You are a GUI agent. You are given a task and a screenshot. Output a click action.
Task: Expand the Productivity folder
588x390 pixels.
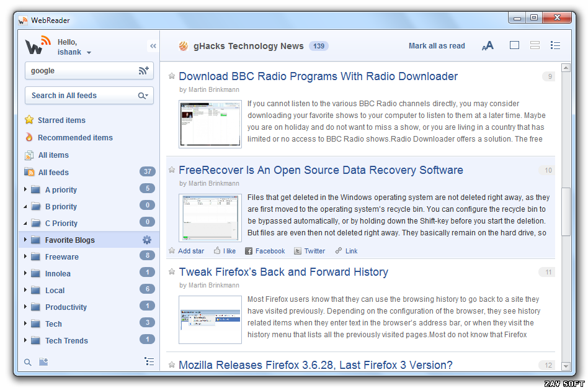[25, 307]
